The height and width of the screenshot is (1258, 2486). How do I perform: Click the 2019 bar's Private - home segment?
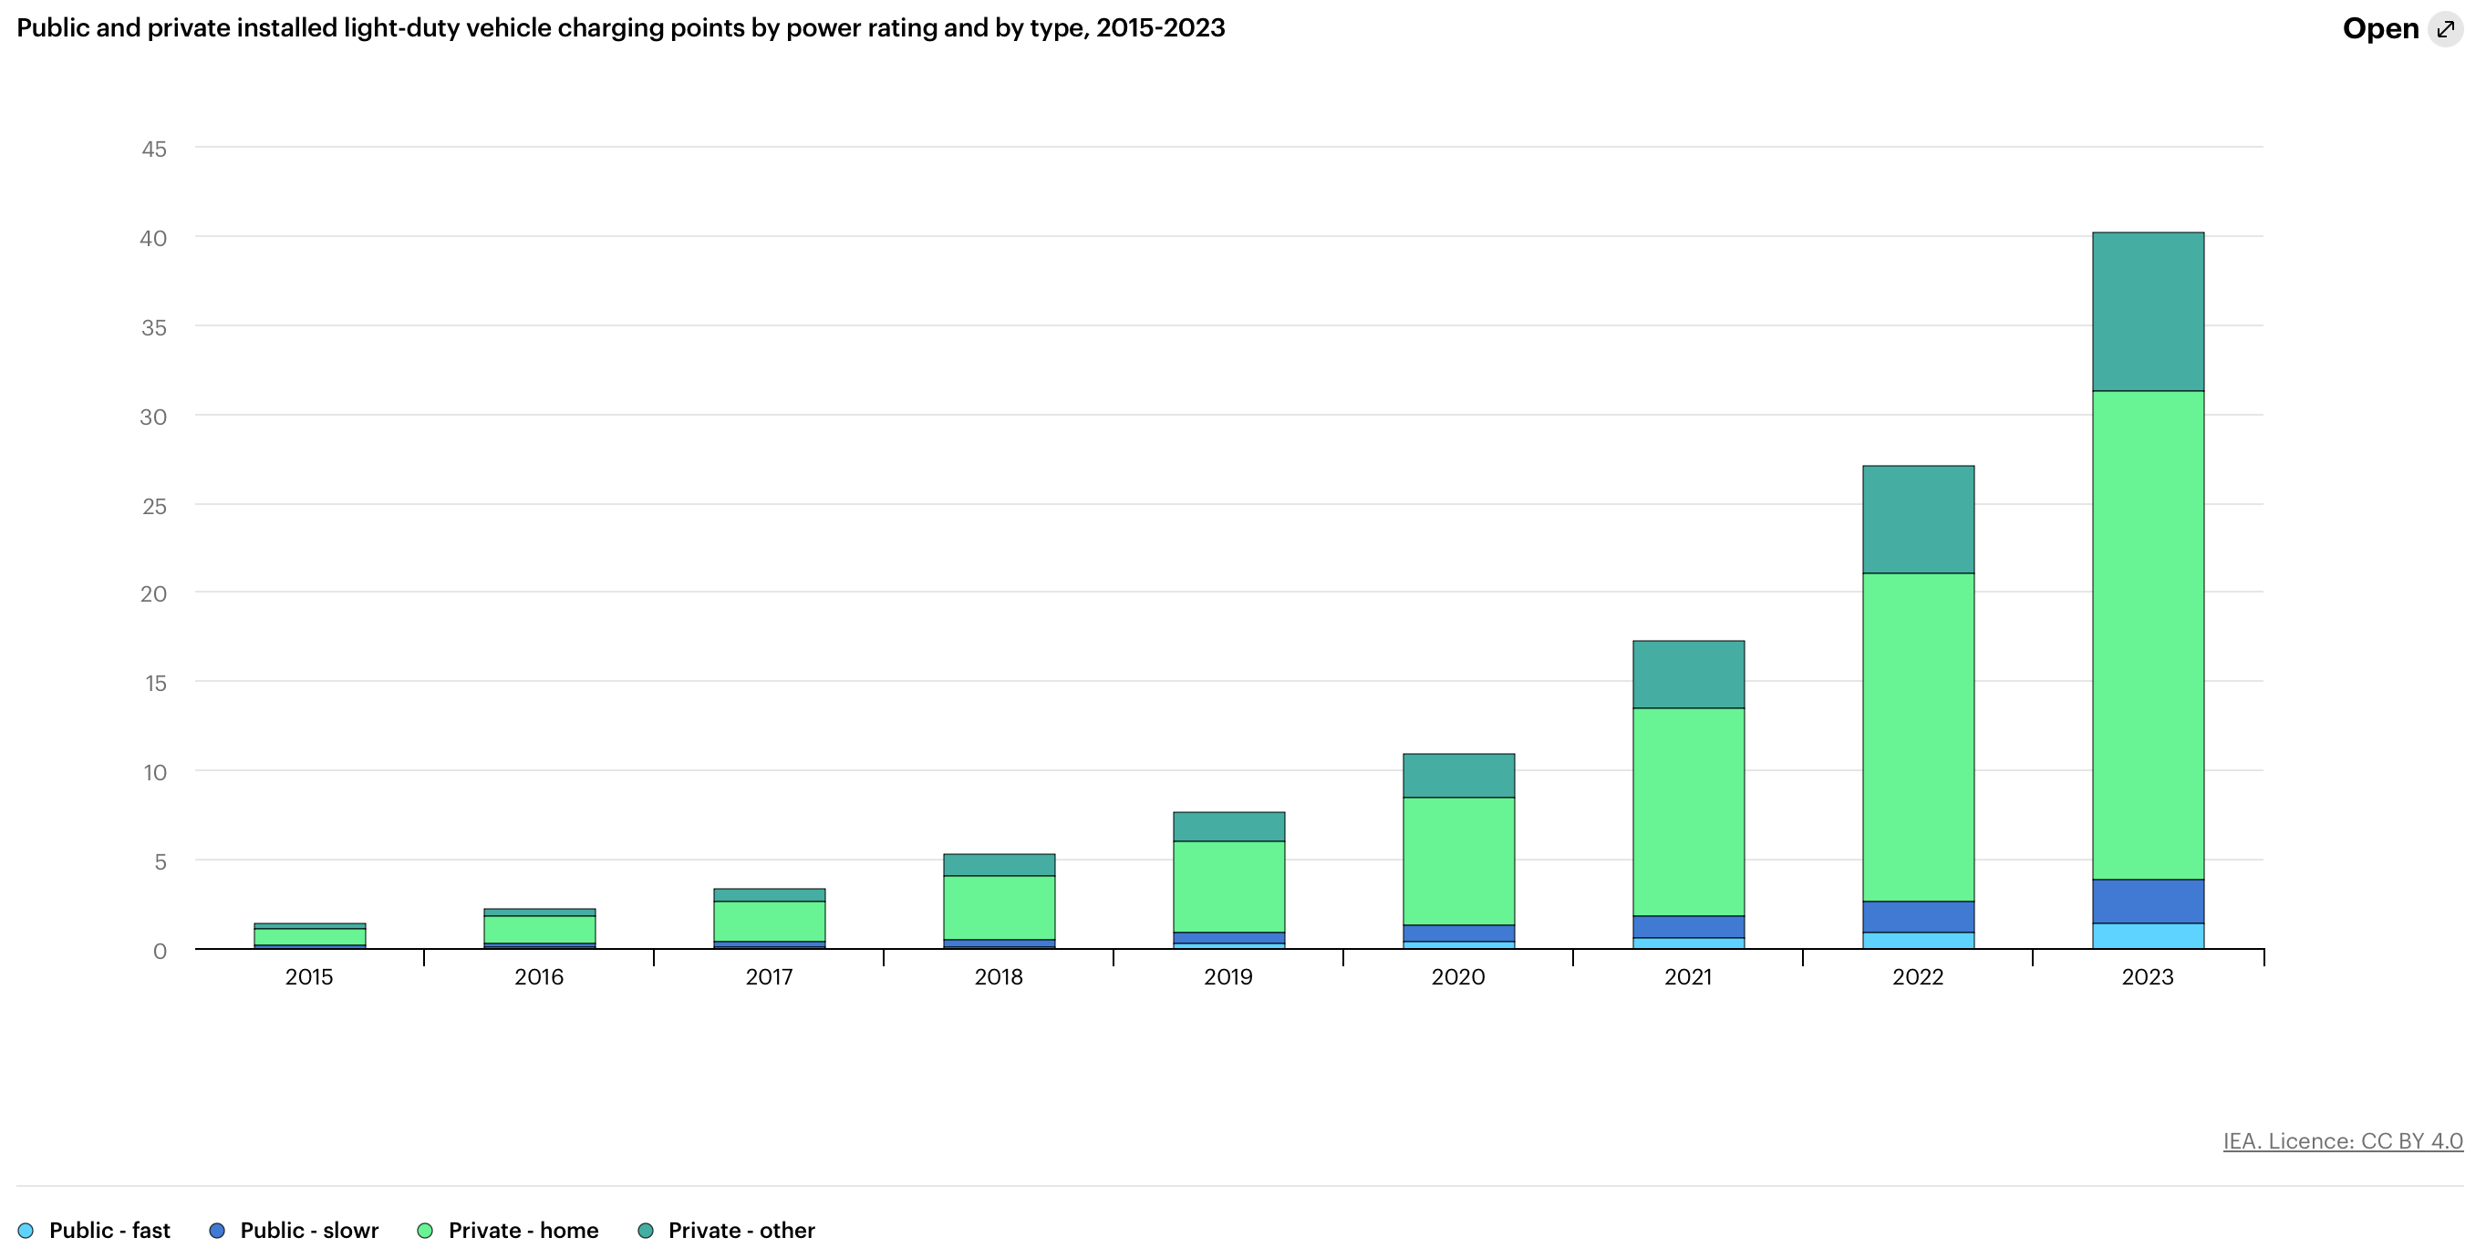point(1228,887)
